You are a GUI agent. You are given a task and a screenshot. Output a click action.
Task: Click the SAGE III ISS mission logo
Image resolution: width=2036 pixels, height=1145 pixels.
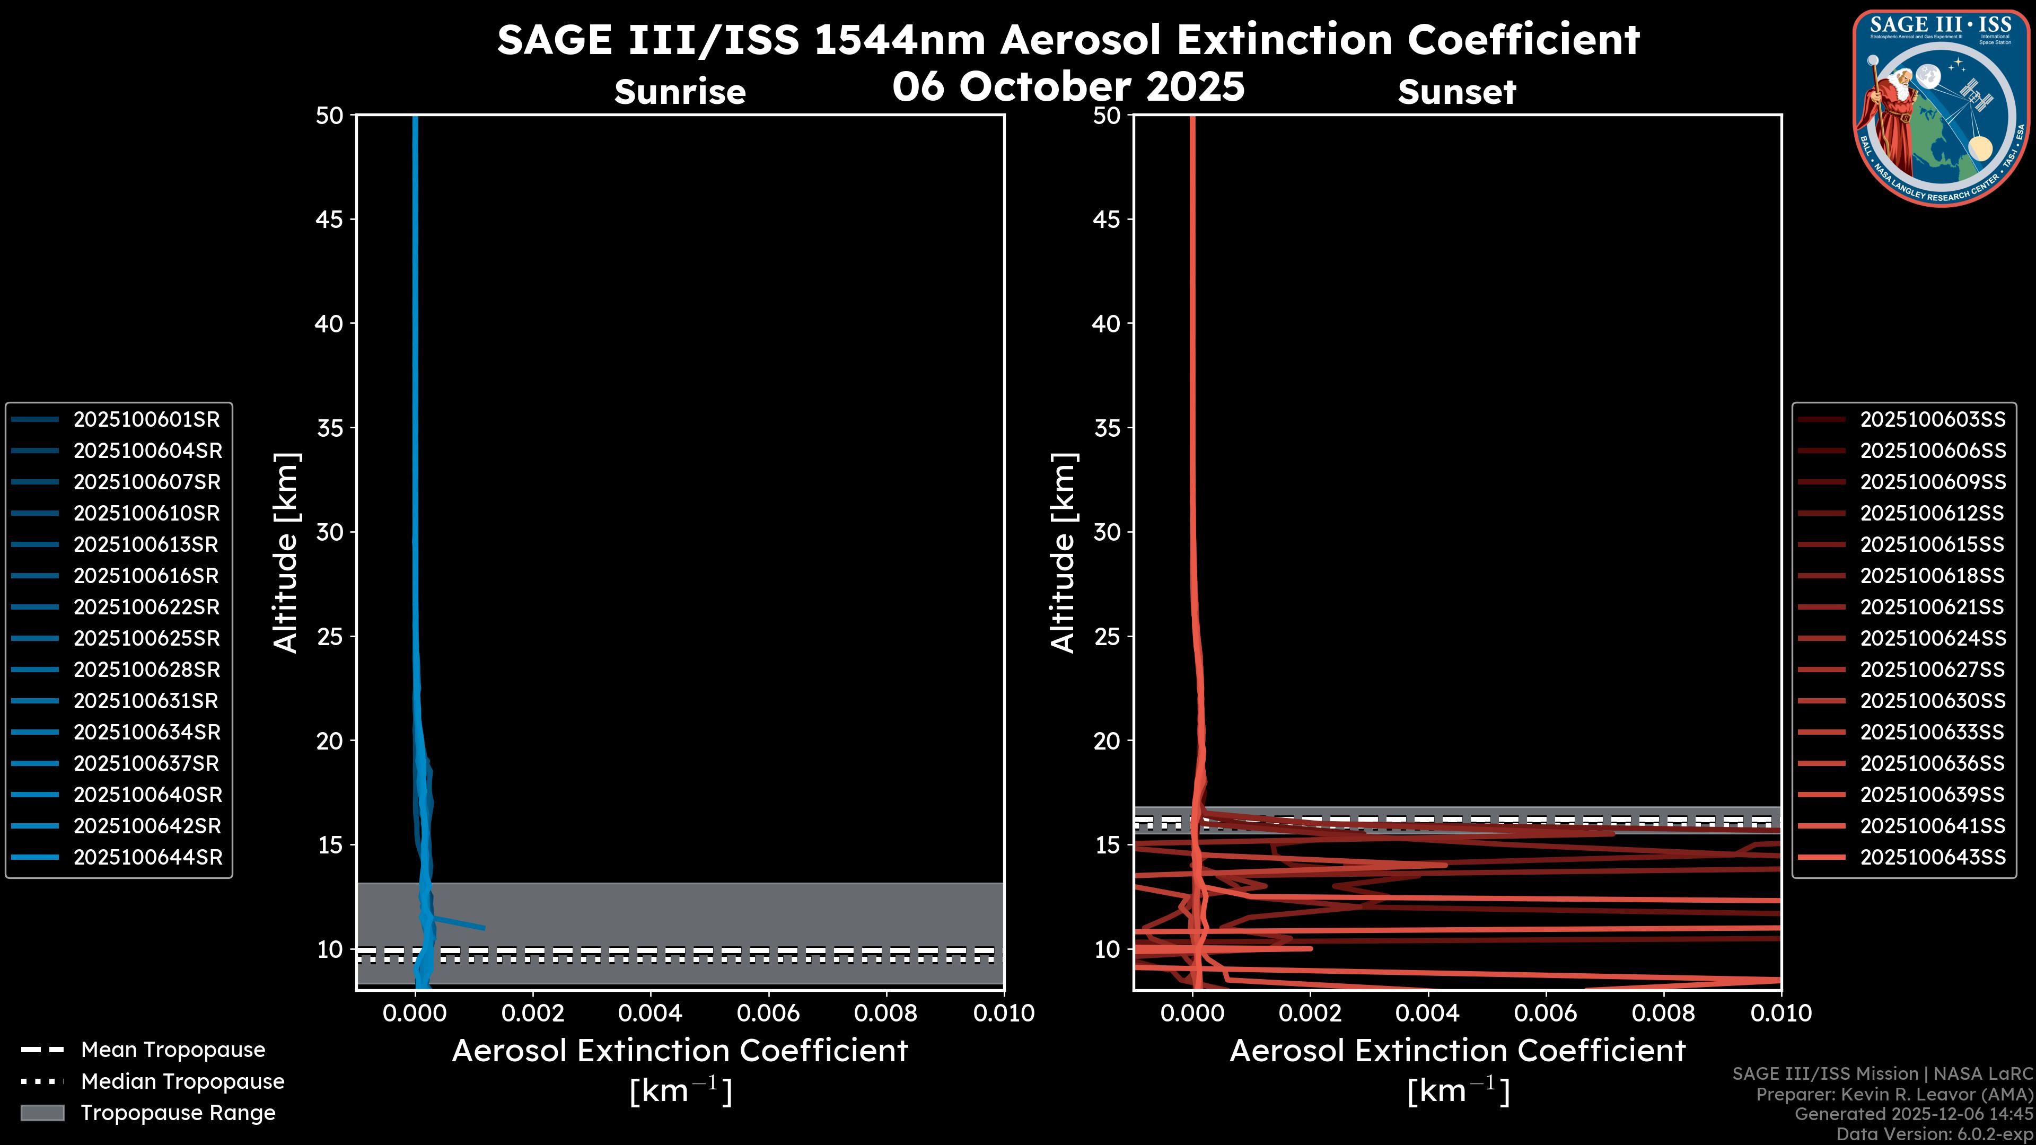coord(1941,108)
